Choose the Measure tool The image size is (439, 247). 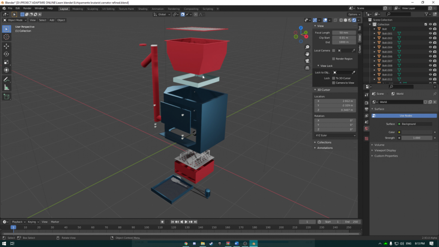click(6, 87)
